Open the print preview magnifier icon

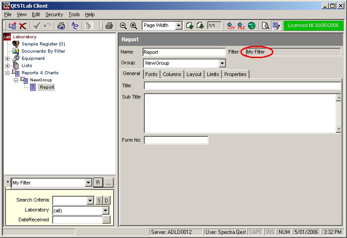point(266,26)
